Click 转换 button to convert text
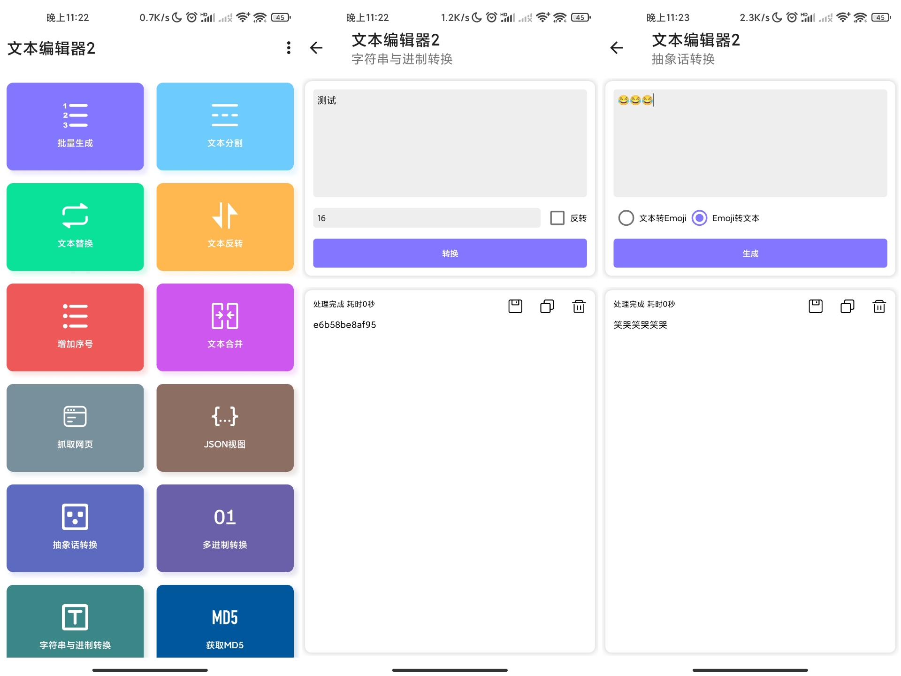 pos(450,253)
